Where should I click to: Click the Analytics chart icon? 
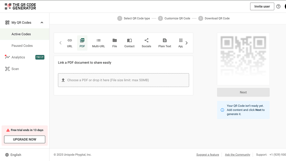[7, 57]
